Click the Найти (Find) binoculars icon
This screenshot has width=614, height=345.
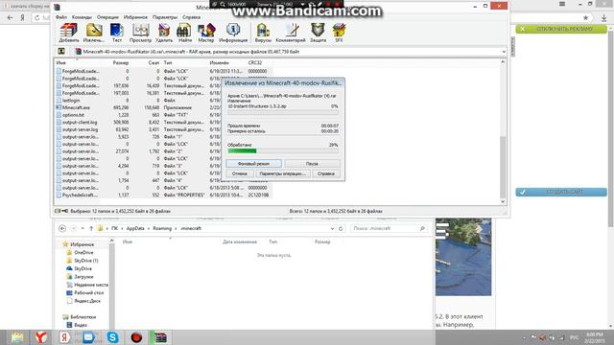pyautogui.click(x=184, y=33)
